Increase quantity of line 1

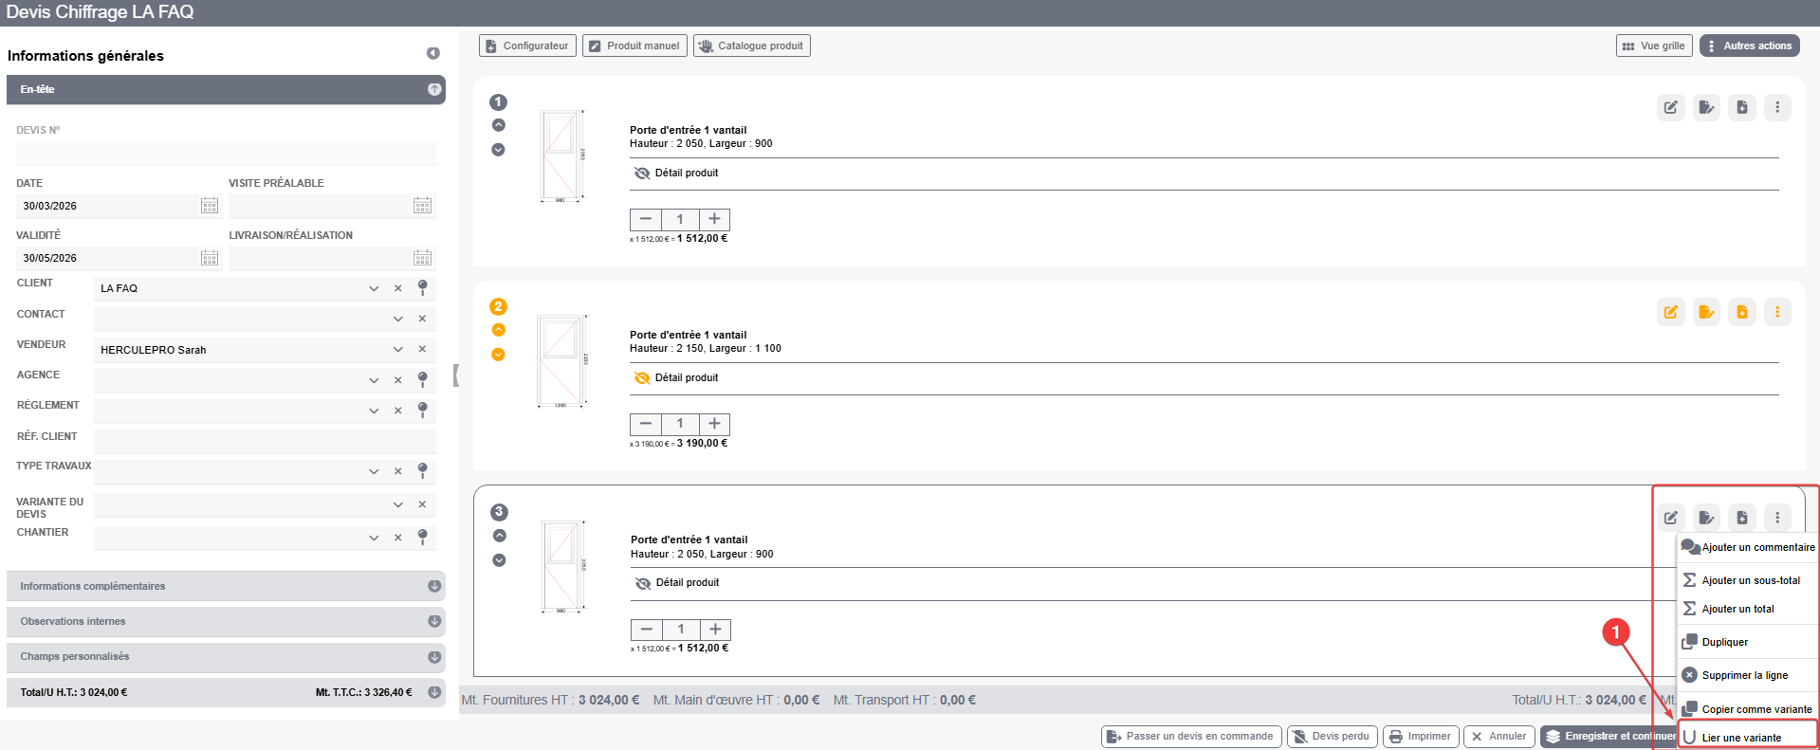click(714, 219)
